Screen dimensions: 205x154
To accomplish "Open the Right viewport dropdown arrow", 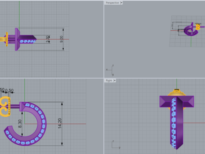I will click(114, 80).
